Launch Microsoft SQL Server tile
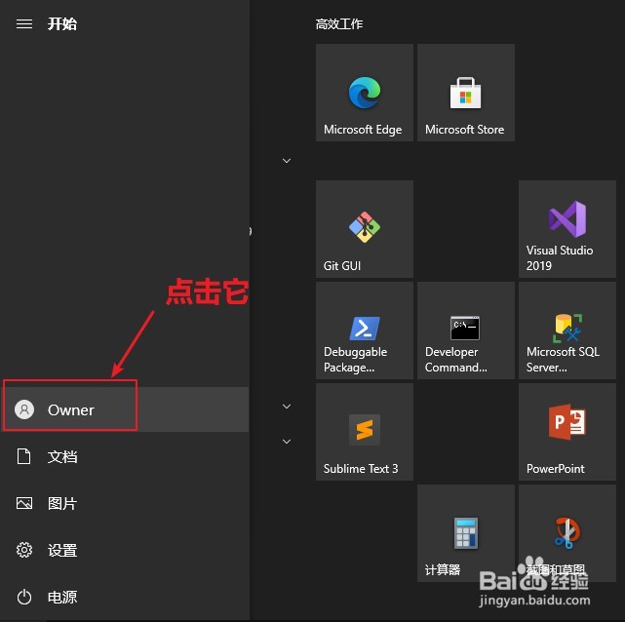Viewport: 625px width, 622px height. [567, 330]
